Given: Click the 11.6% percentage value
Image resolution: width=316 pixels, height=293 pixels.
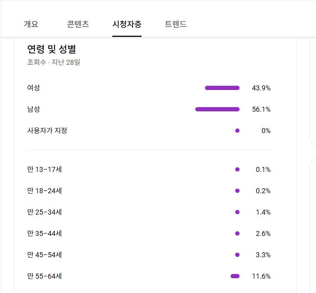Looking at the screenshot, I should (x=261, y=276).
